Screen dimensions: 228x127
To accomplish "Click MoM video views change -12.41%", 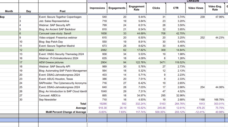I will click(196, 112).
